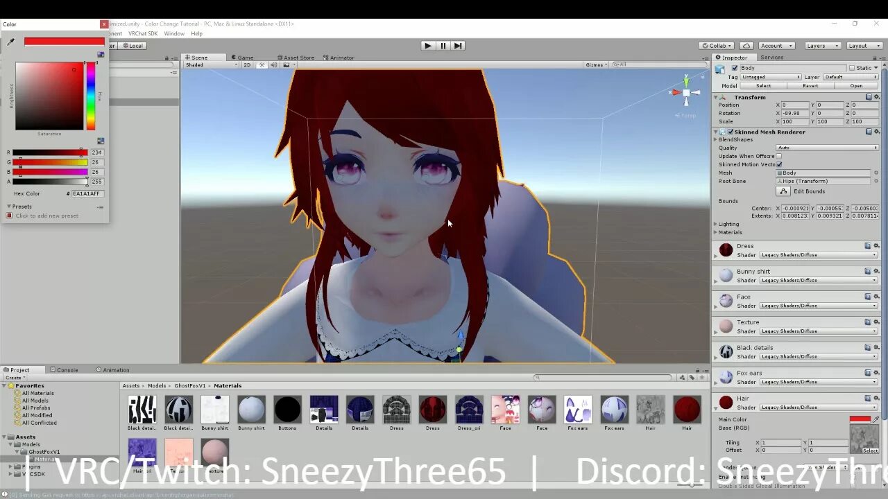Toggle scene audio icon in Scene toolbar

pyautogui.click(x=274, y=64)
